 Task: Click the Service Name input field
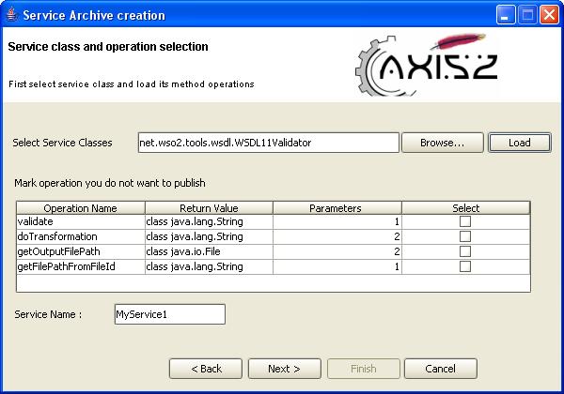[169, 314]
